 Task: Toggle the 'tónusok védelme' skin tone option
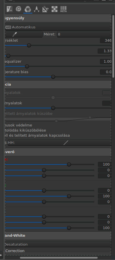point(18,125)
